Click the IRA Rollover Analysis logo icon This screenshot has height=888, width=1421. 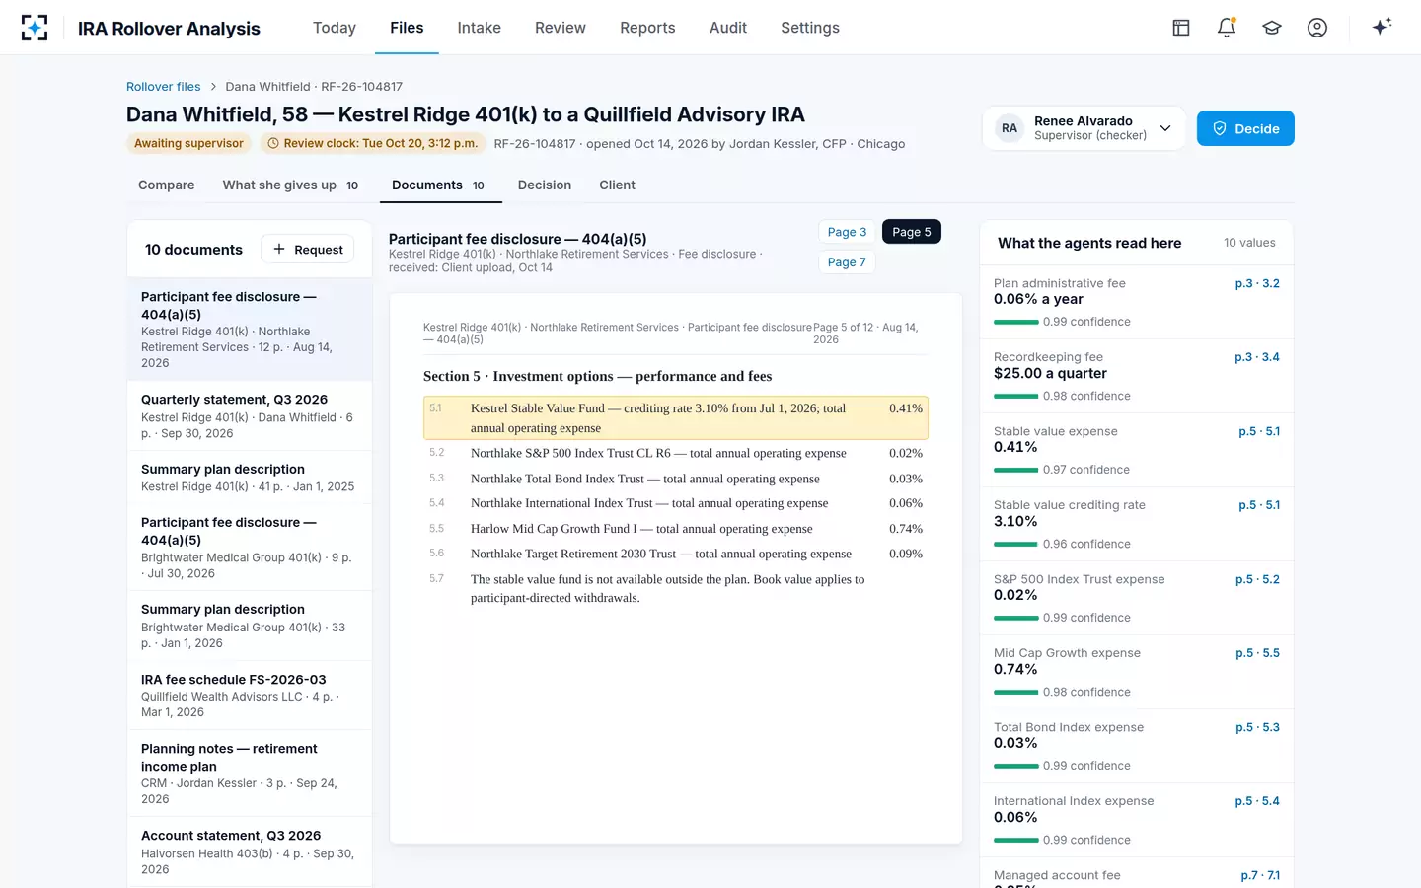tap(35, 28)
